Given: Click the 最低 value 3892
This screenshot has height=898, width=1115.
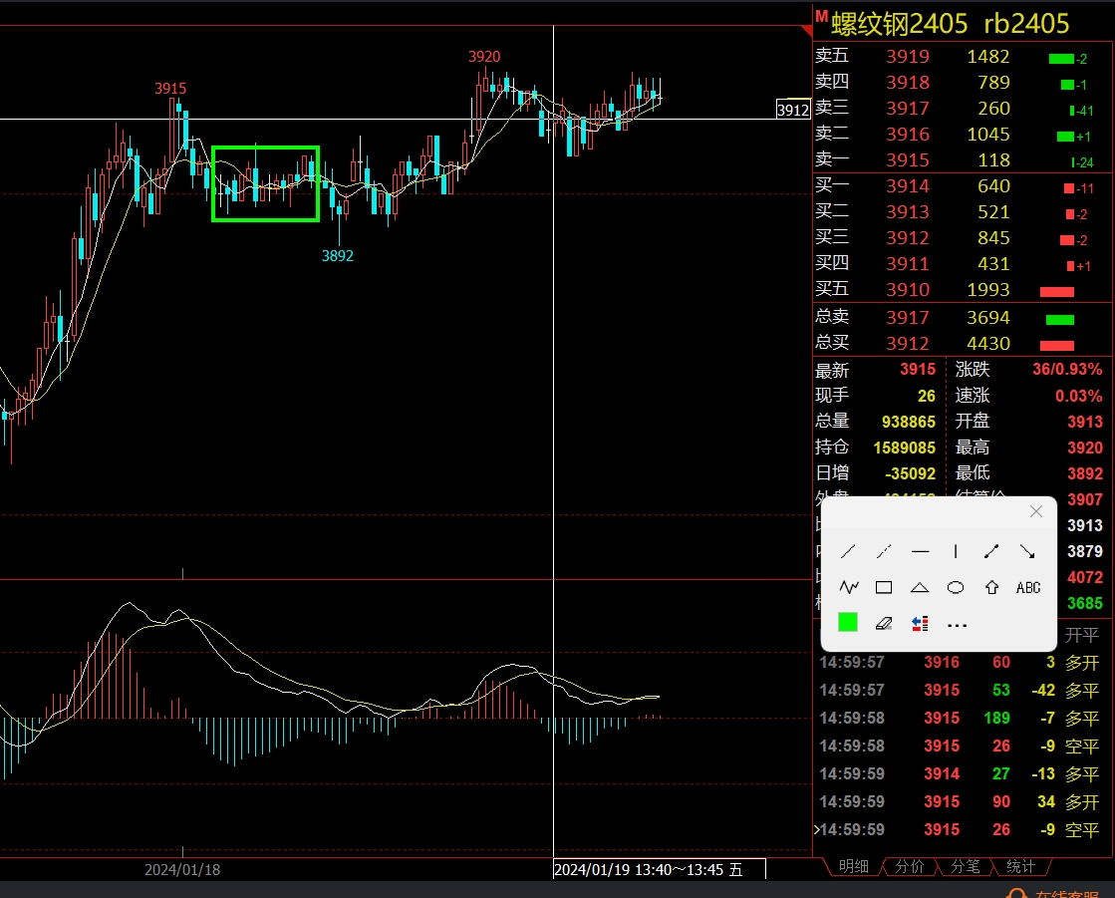Looking at the screenshot, I should pos(1085,473).
